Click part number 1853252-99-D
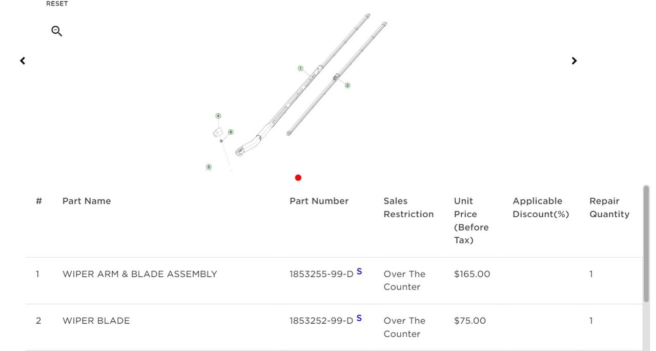Viewport: 656px width, 351px height. click(x=321, y=321)
